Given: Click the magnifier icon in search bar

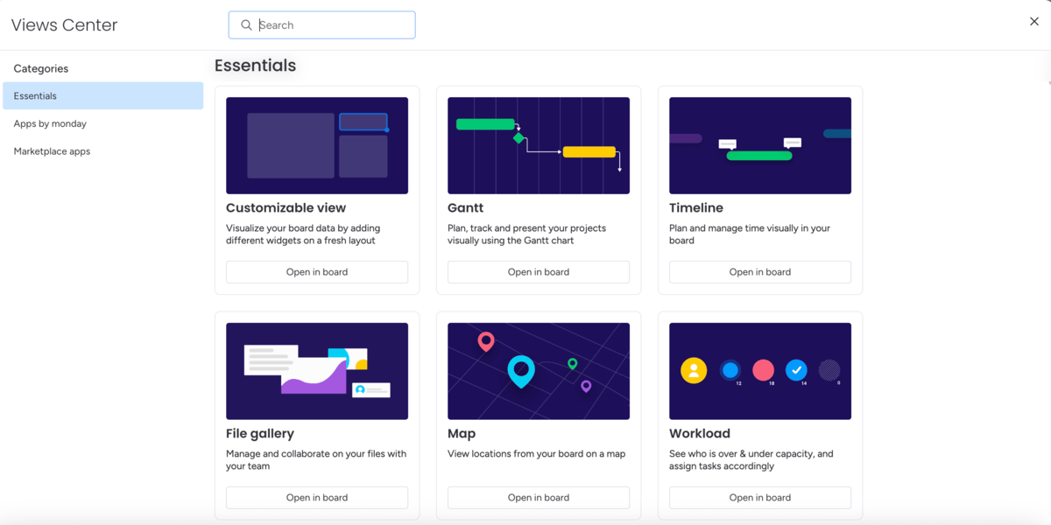Looking at the screenshot, I should (246, 25).
